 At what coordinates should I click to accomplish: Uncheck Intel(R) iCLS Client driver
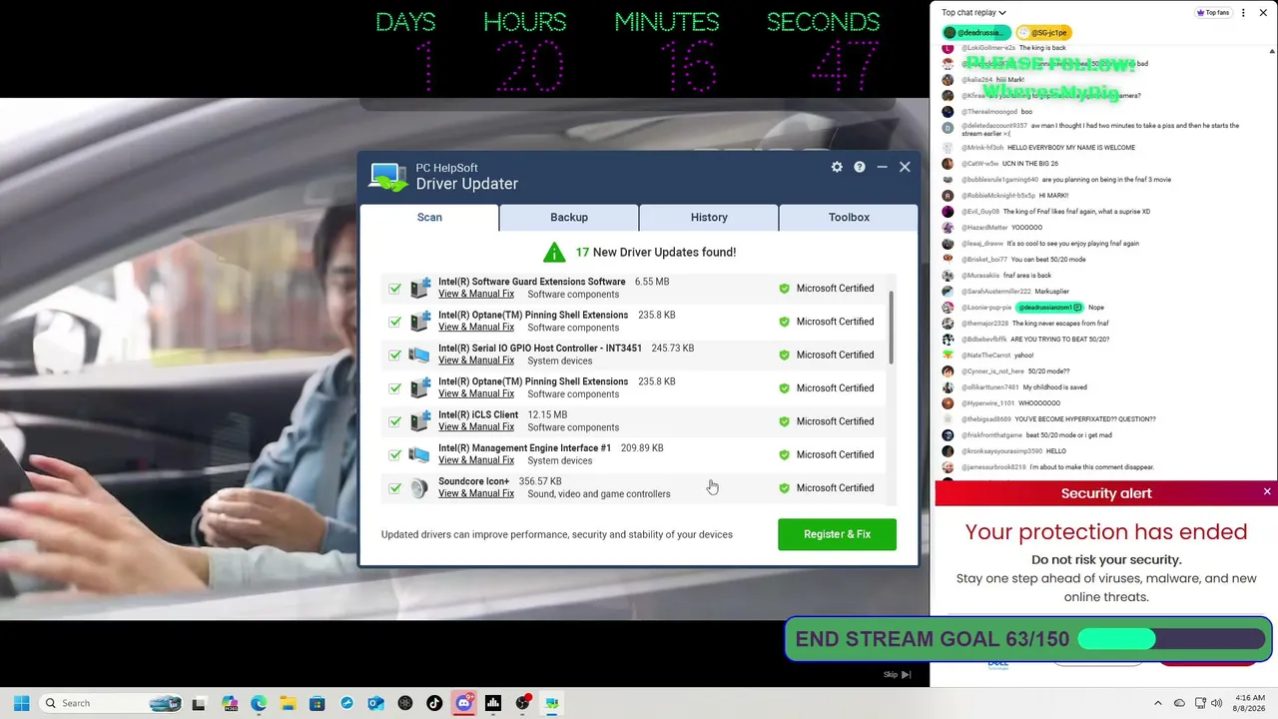point(395,421)
